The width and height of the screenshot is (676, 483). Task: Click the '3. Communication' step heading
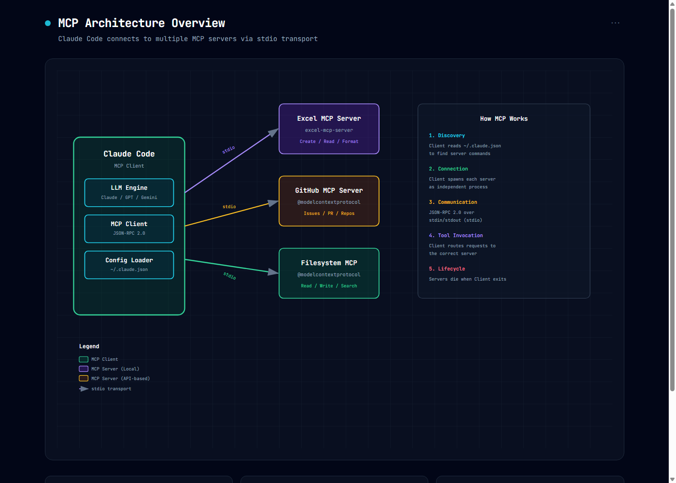(453, 202)
